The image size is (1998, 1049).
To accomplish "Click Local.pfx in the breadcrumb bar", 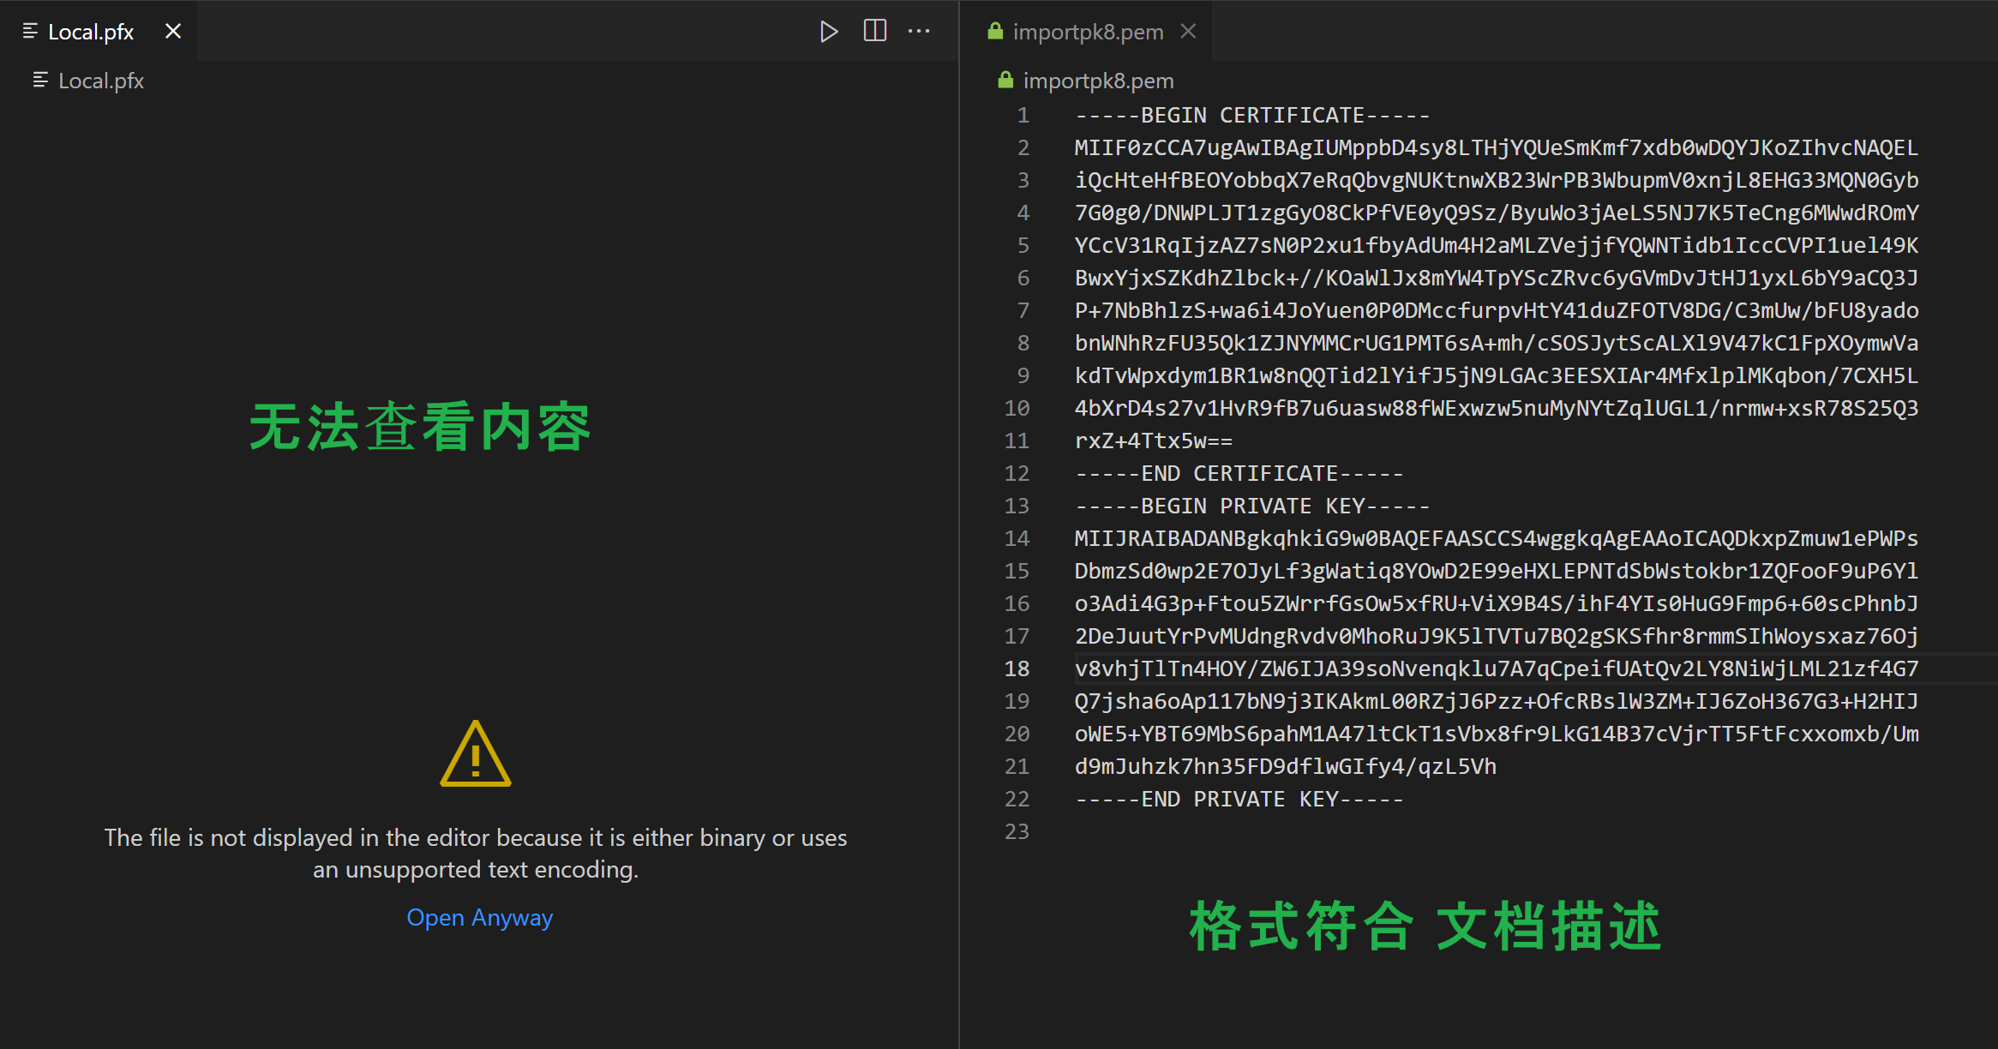I will click(100, 81).
